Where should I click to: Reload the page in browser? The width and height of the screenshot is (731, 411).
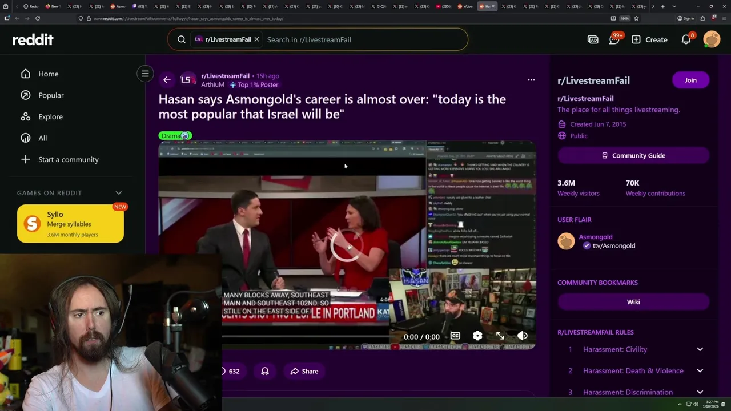coord(37,18)
